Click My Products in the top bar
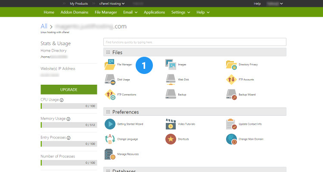 79,3
